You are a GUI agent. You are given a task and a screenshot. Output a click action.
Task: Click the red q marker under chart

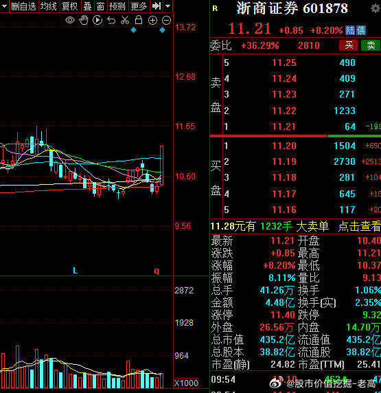click(157, 271)
